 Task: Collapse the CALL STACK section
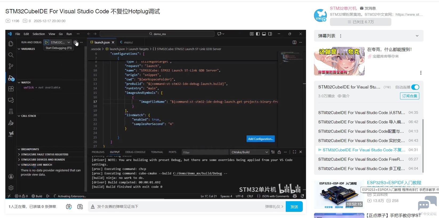(x=19, y=116)
